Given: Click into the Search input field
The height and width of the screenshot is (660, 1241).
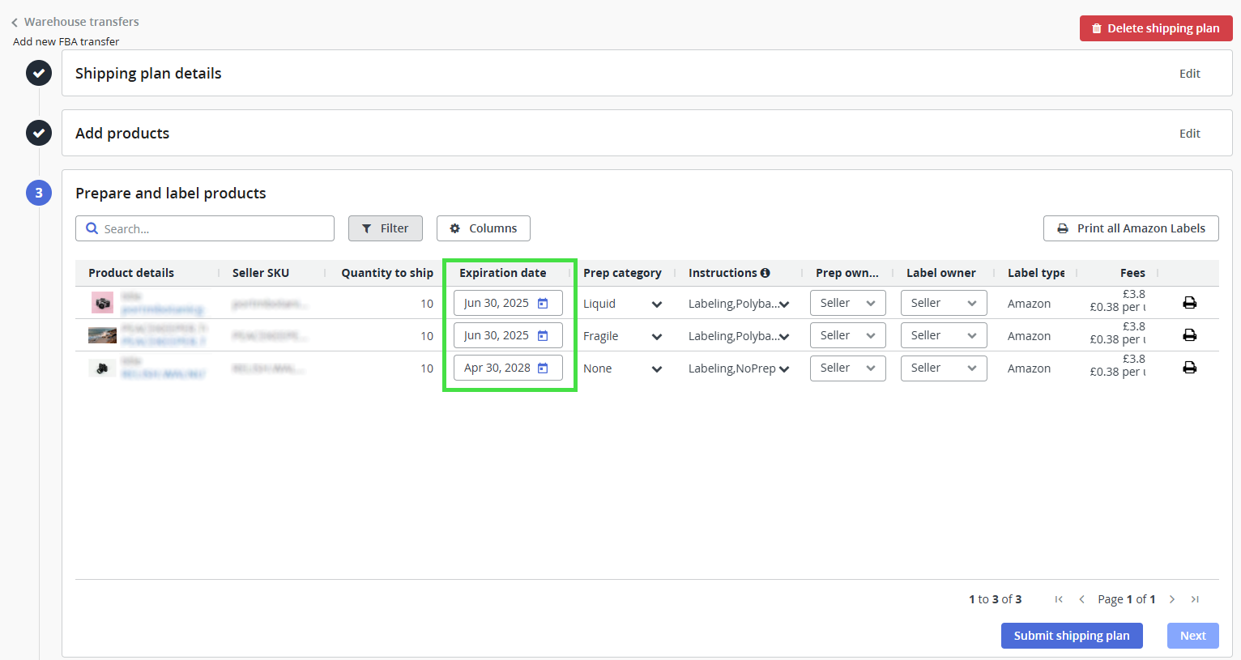Looking at the screenshot, I should (x=215, y=229).
